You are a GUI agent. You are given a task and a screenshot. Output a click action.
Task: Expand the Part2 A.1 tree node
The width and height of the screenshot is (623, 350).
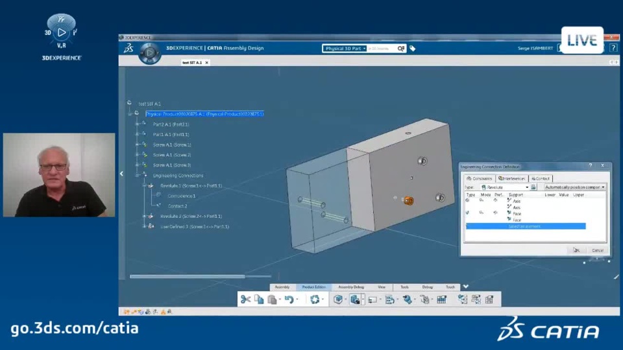138,124
